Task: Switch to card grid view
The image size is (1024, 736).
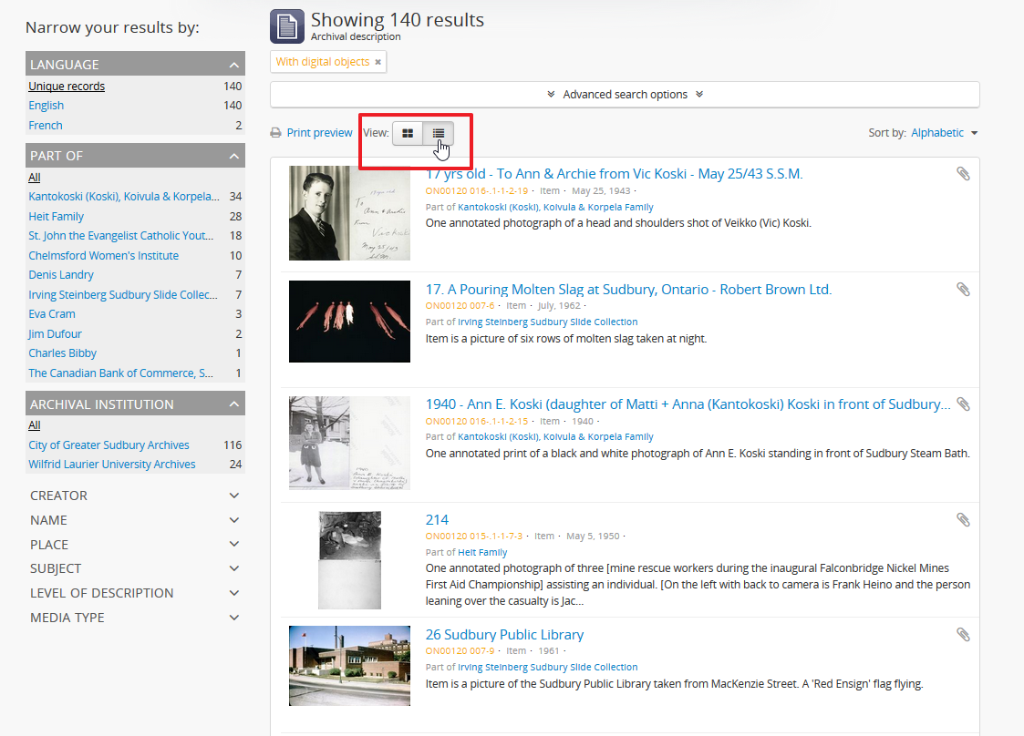Action: (408, 133)
